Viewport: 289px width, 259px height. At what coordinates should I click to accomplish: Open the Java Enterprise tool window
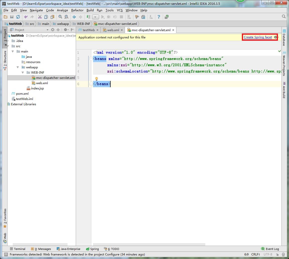(x=68, y=249)
